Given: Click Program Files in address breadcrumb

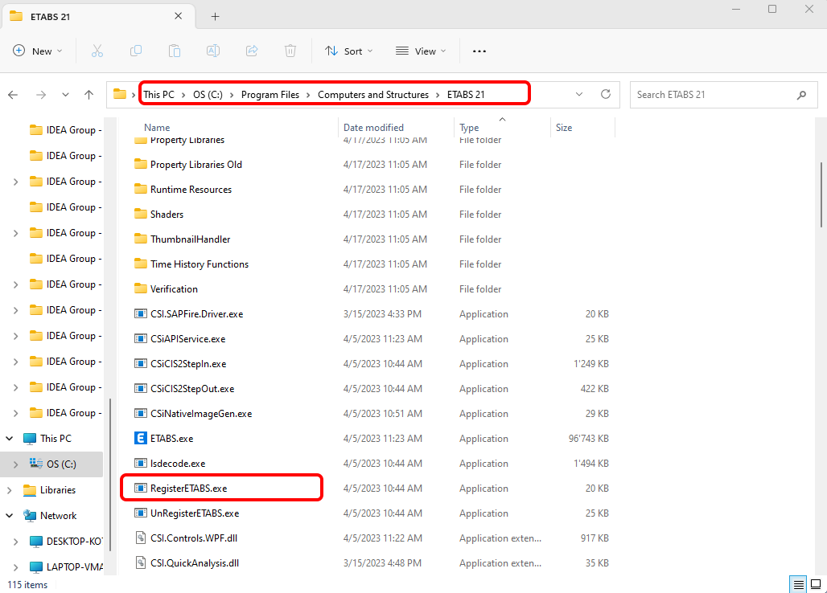Looking at the screenshot, I should click(x=269, y=95).
